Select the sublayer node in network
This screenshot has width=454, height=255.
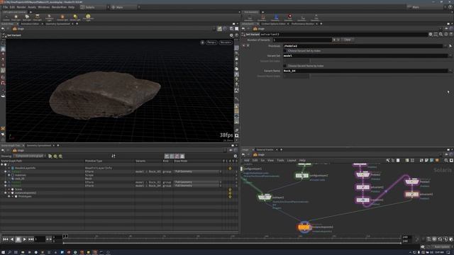point(265,197)
